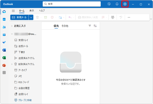The image size is (153, 104).
Task: Select the 迷惑メール folder
Action: tap(23, 46)
